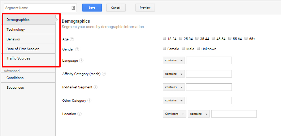Click 'Segment your users by demographic information.' text
This screenshot has height=136, width=281.
pos(103,27)
